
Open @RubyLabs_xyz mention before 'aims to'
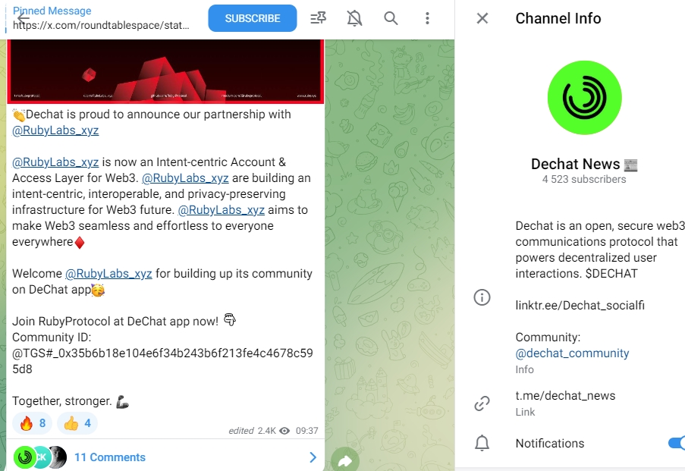pyautogui.click(x=221, y=210)
